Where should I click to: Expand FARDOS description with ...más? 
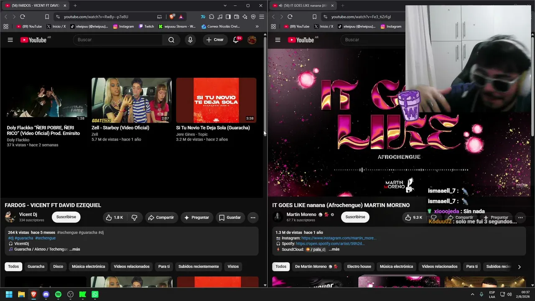[74, 249]
